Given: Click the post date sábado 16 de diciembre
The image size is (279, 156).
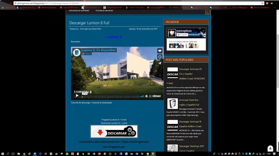Looking at the screenshot, I should [x=143, y=29].
